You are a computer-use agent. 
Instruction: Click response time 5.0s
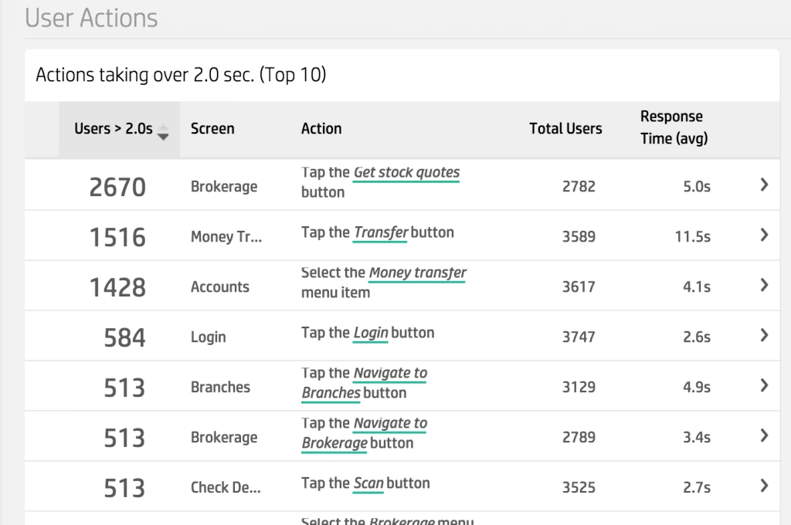(x=697, y=187)
